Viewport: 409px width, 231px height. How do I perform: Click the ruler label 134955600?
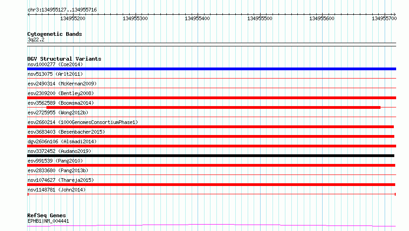click(x=322, y=18)
